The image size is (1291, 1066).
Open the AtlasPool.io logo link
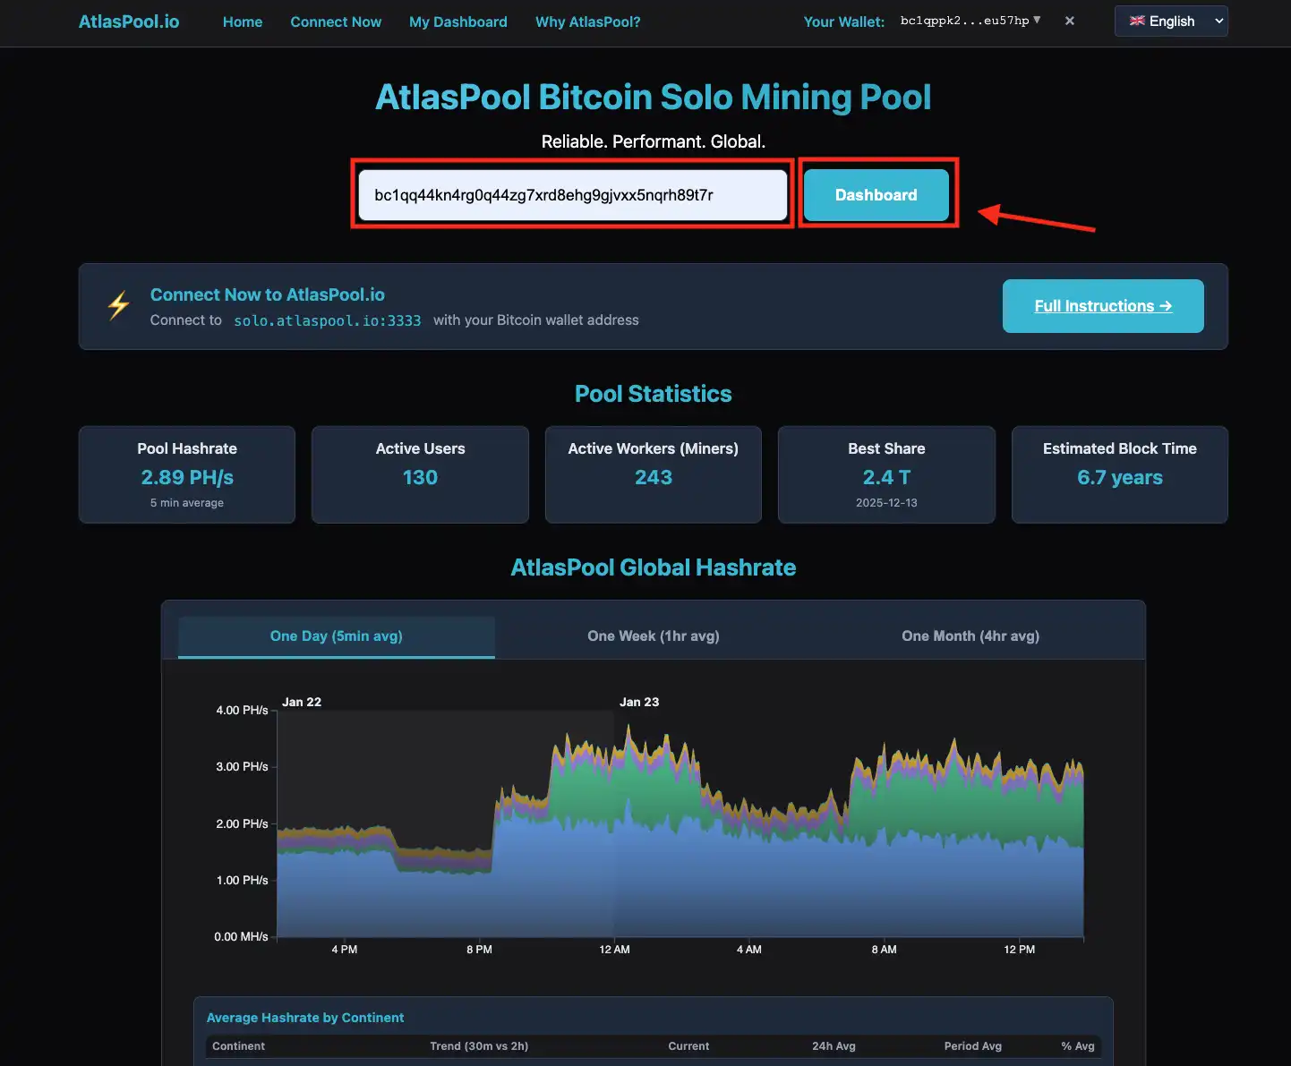129,21
